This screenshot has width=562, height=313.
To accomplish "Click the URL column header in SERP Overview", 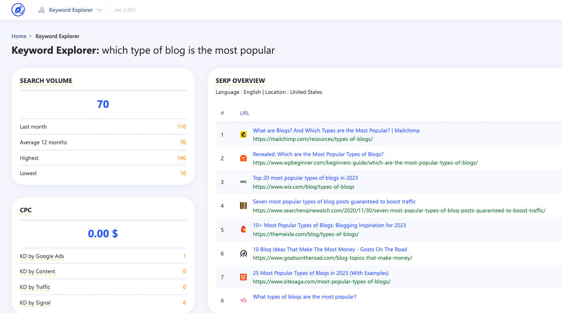I will click(x=244, y=113).
